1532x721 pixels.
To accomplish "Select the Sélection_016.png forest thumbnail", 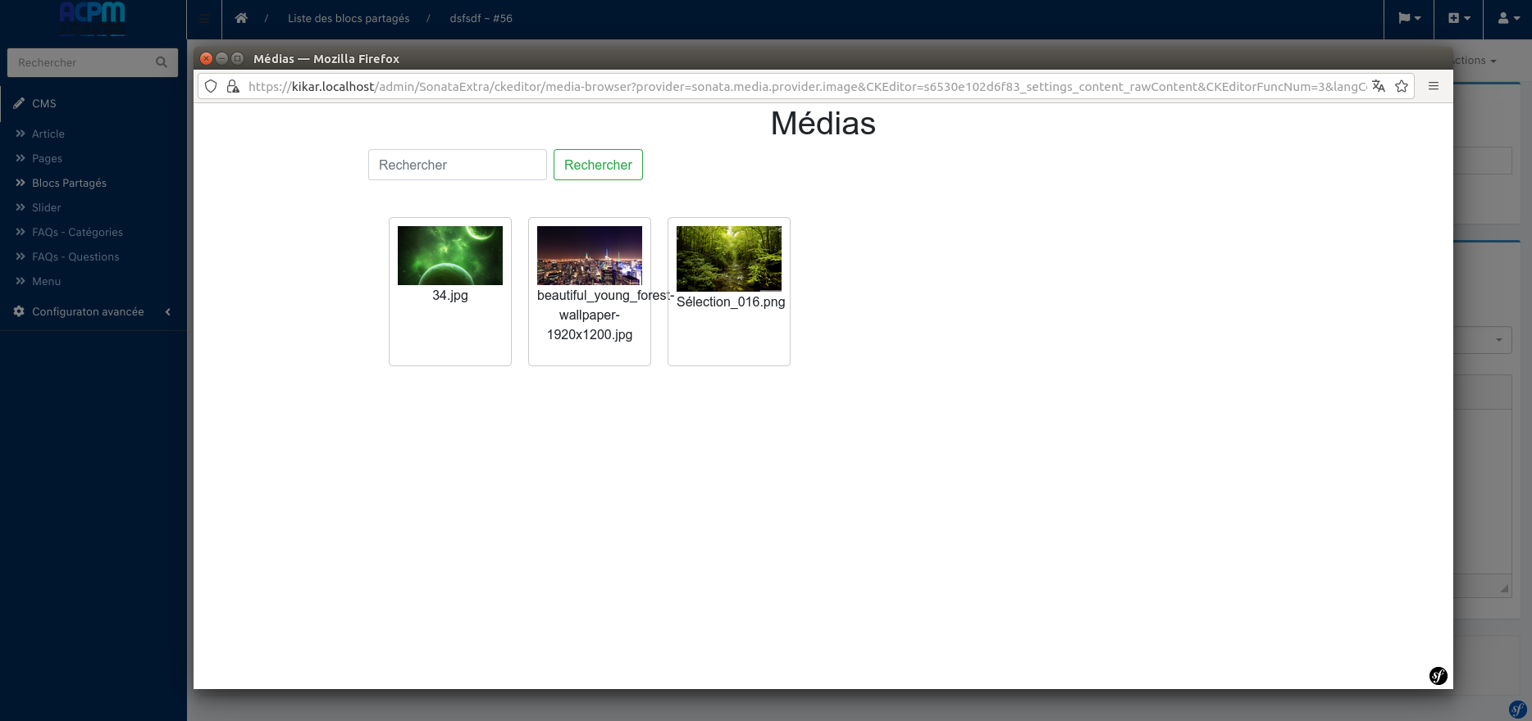I will [729, 259].
